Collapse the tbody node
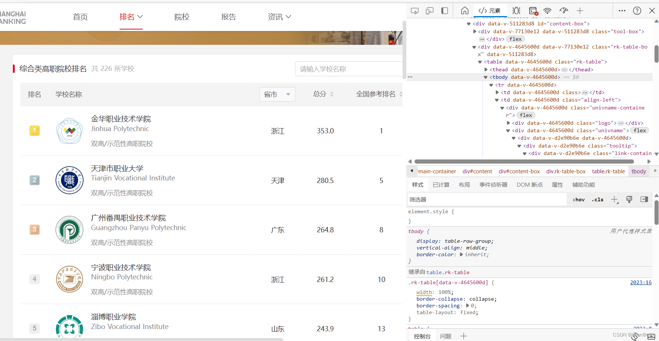The image size is (659, 341). tap(486, 77)
